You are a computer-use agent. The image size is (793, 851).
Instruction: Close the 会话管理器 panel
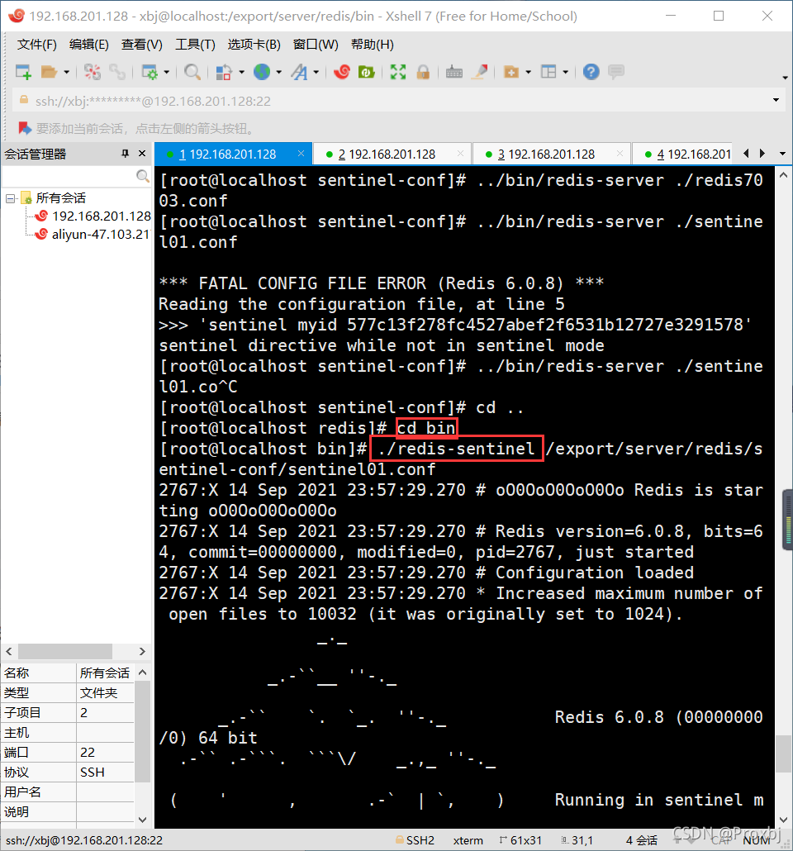tap(142, 154)
